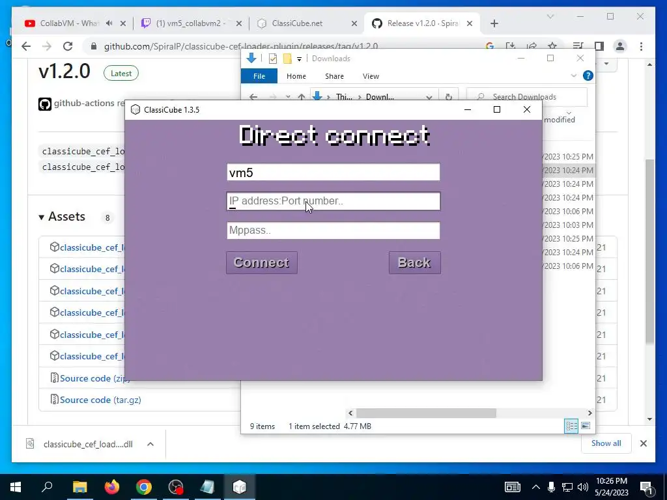This screenshot has height=500, width=667.
Task: Go back in Chrome browser
Action: (x=26, y=46)
